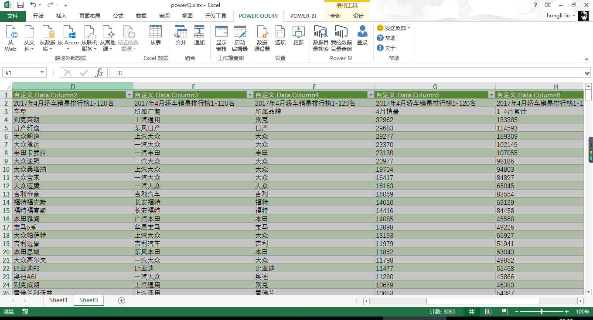Select row header 10
This screenshot has width=593, height=320.
pos(6,169)
